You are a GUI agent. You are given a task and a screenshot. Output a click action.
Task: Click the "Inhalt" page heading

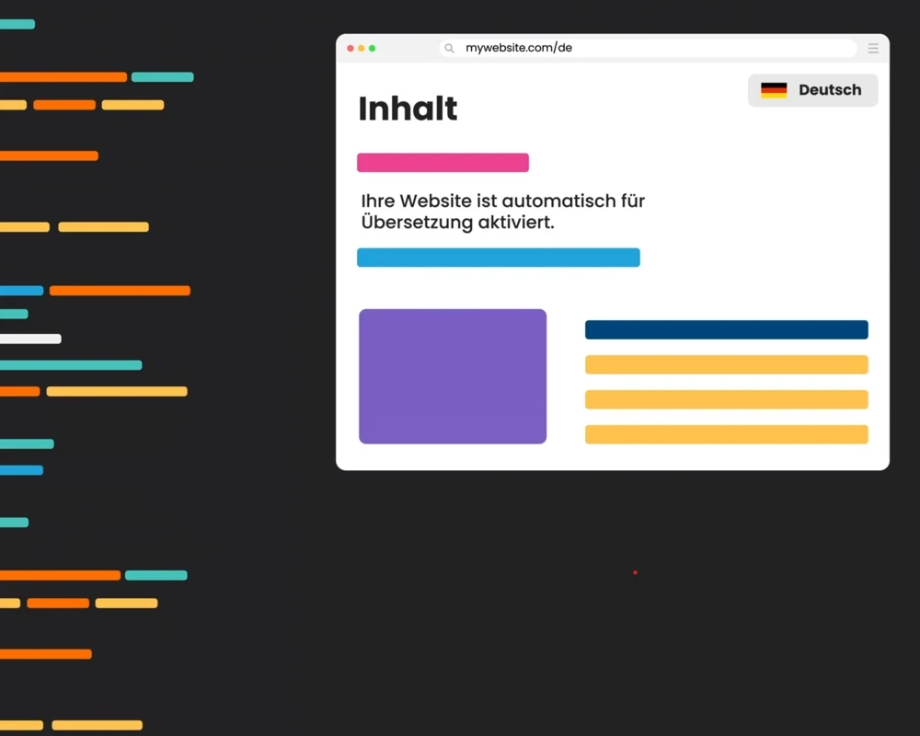408,109
